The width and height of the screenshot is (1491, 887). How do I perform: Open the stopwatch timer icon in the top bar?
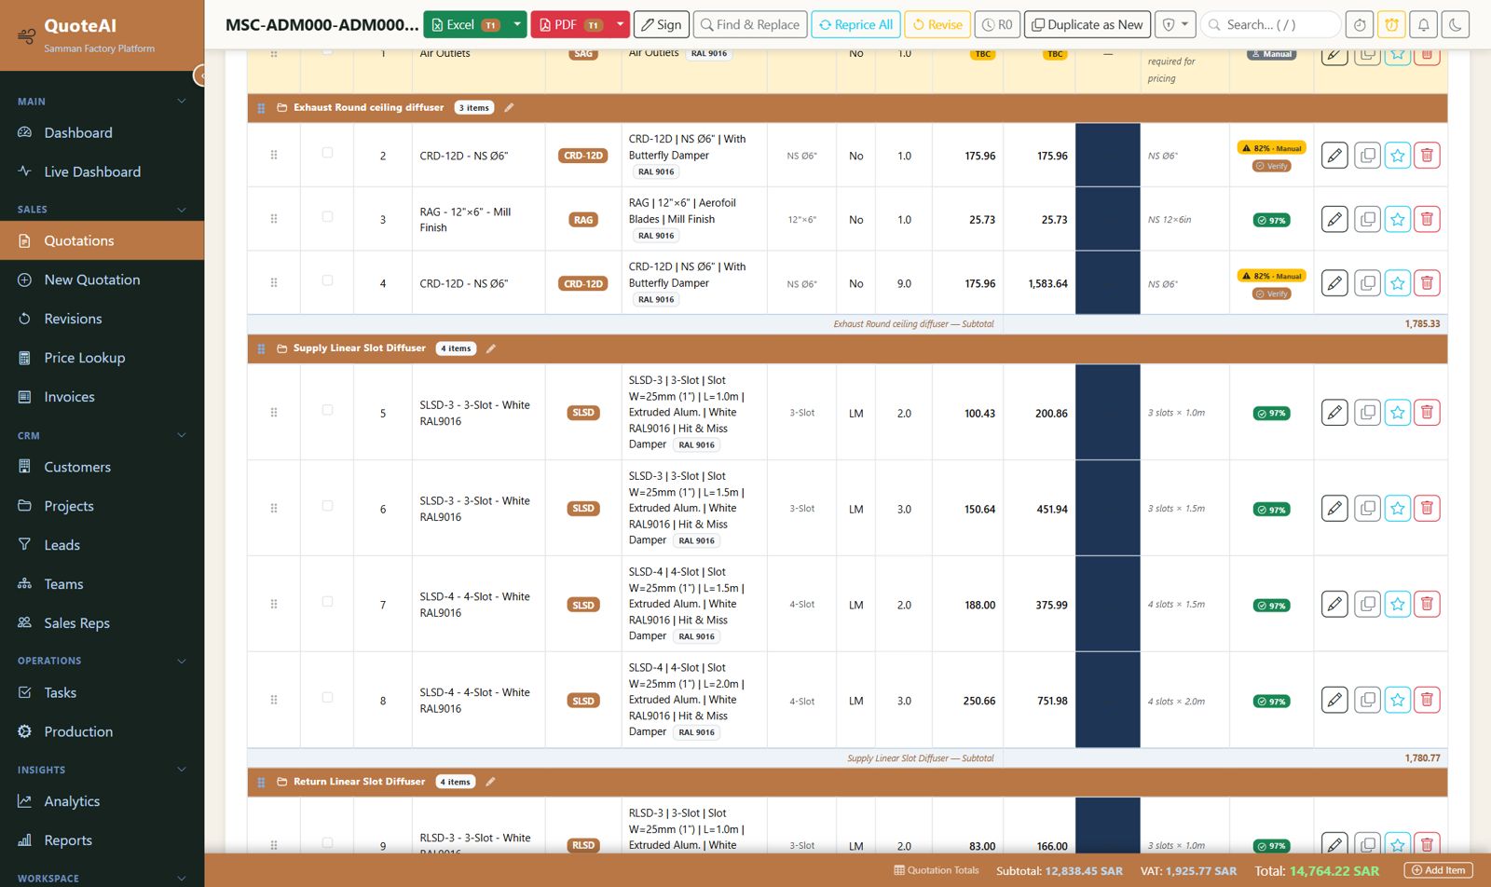coord(1360,25)
